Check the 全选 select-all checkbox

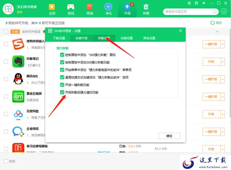6,161
